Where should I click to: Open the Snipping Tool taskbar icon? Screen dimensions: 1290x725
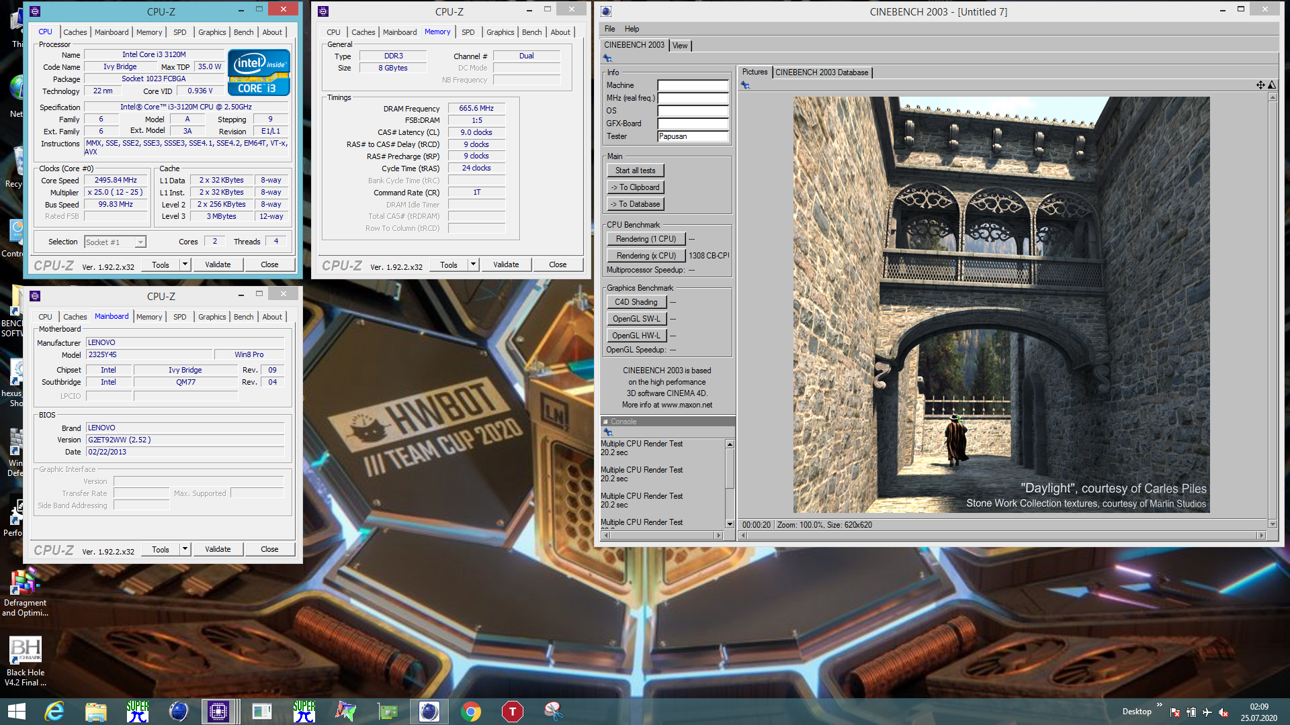coord(554,711)
